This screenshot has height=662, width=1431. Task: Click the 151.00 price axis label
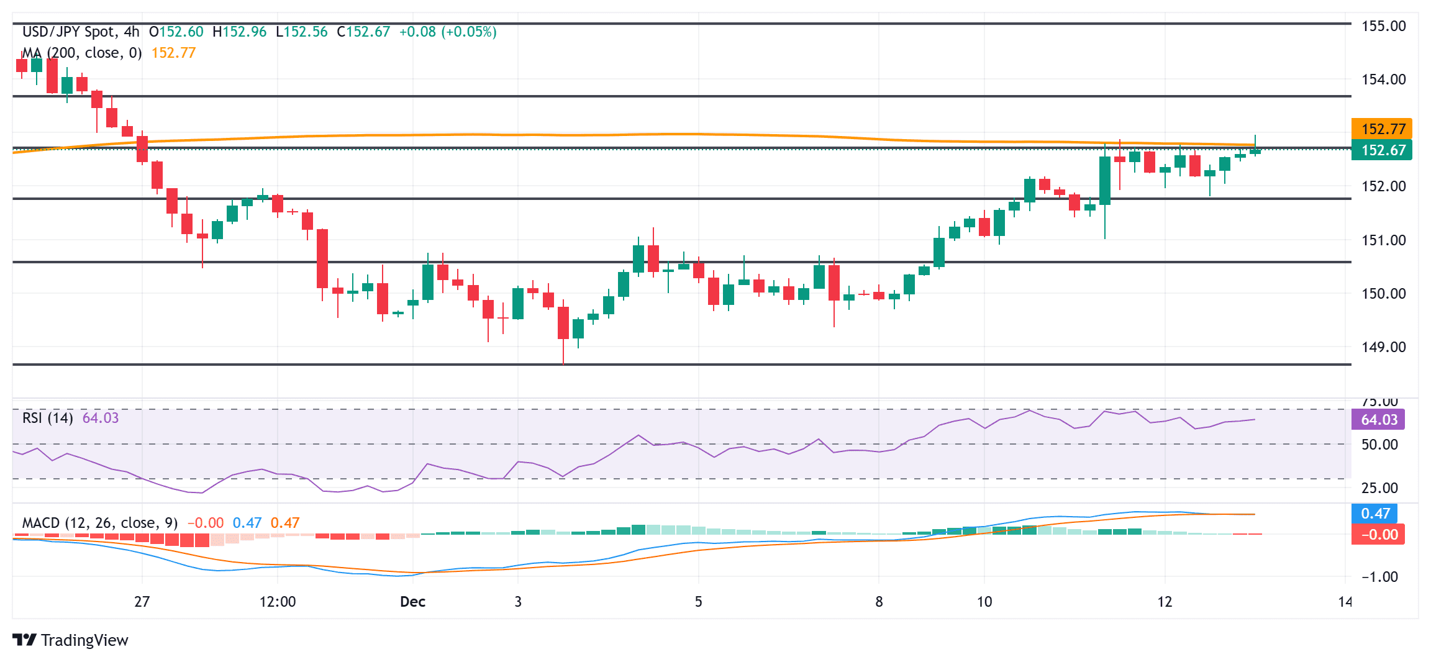[x=1384, y=240]
